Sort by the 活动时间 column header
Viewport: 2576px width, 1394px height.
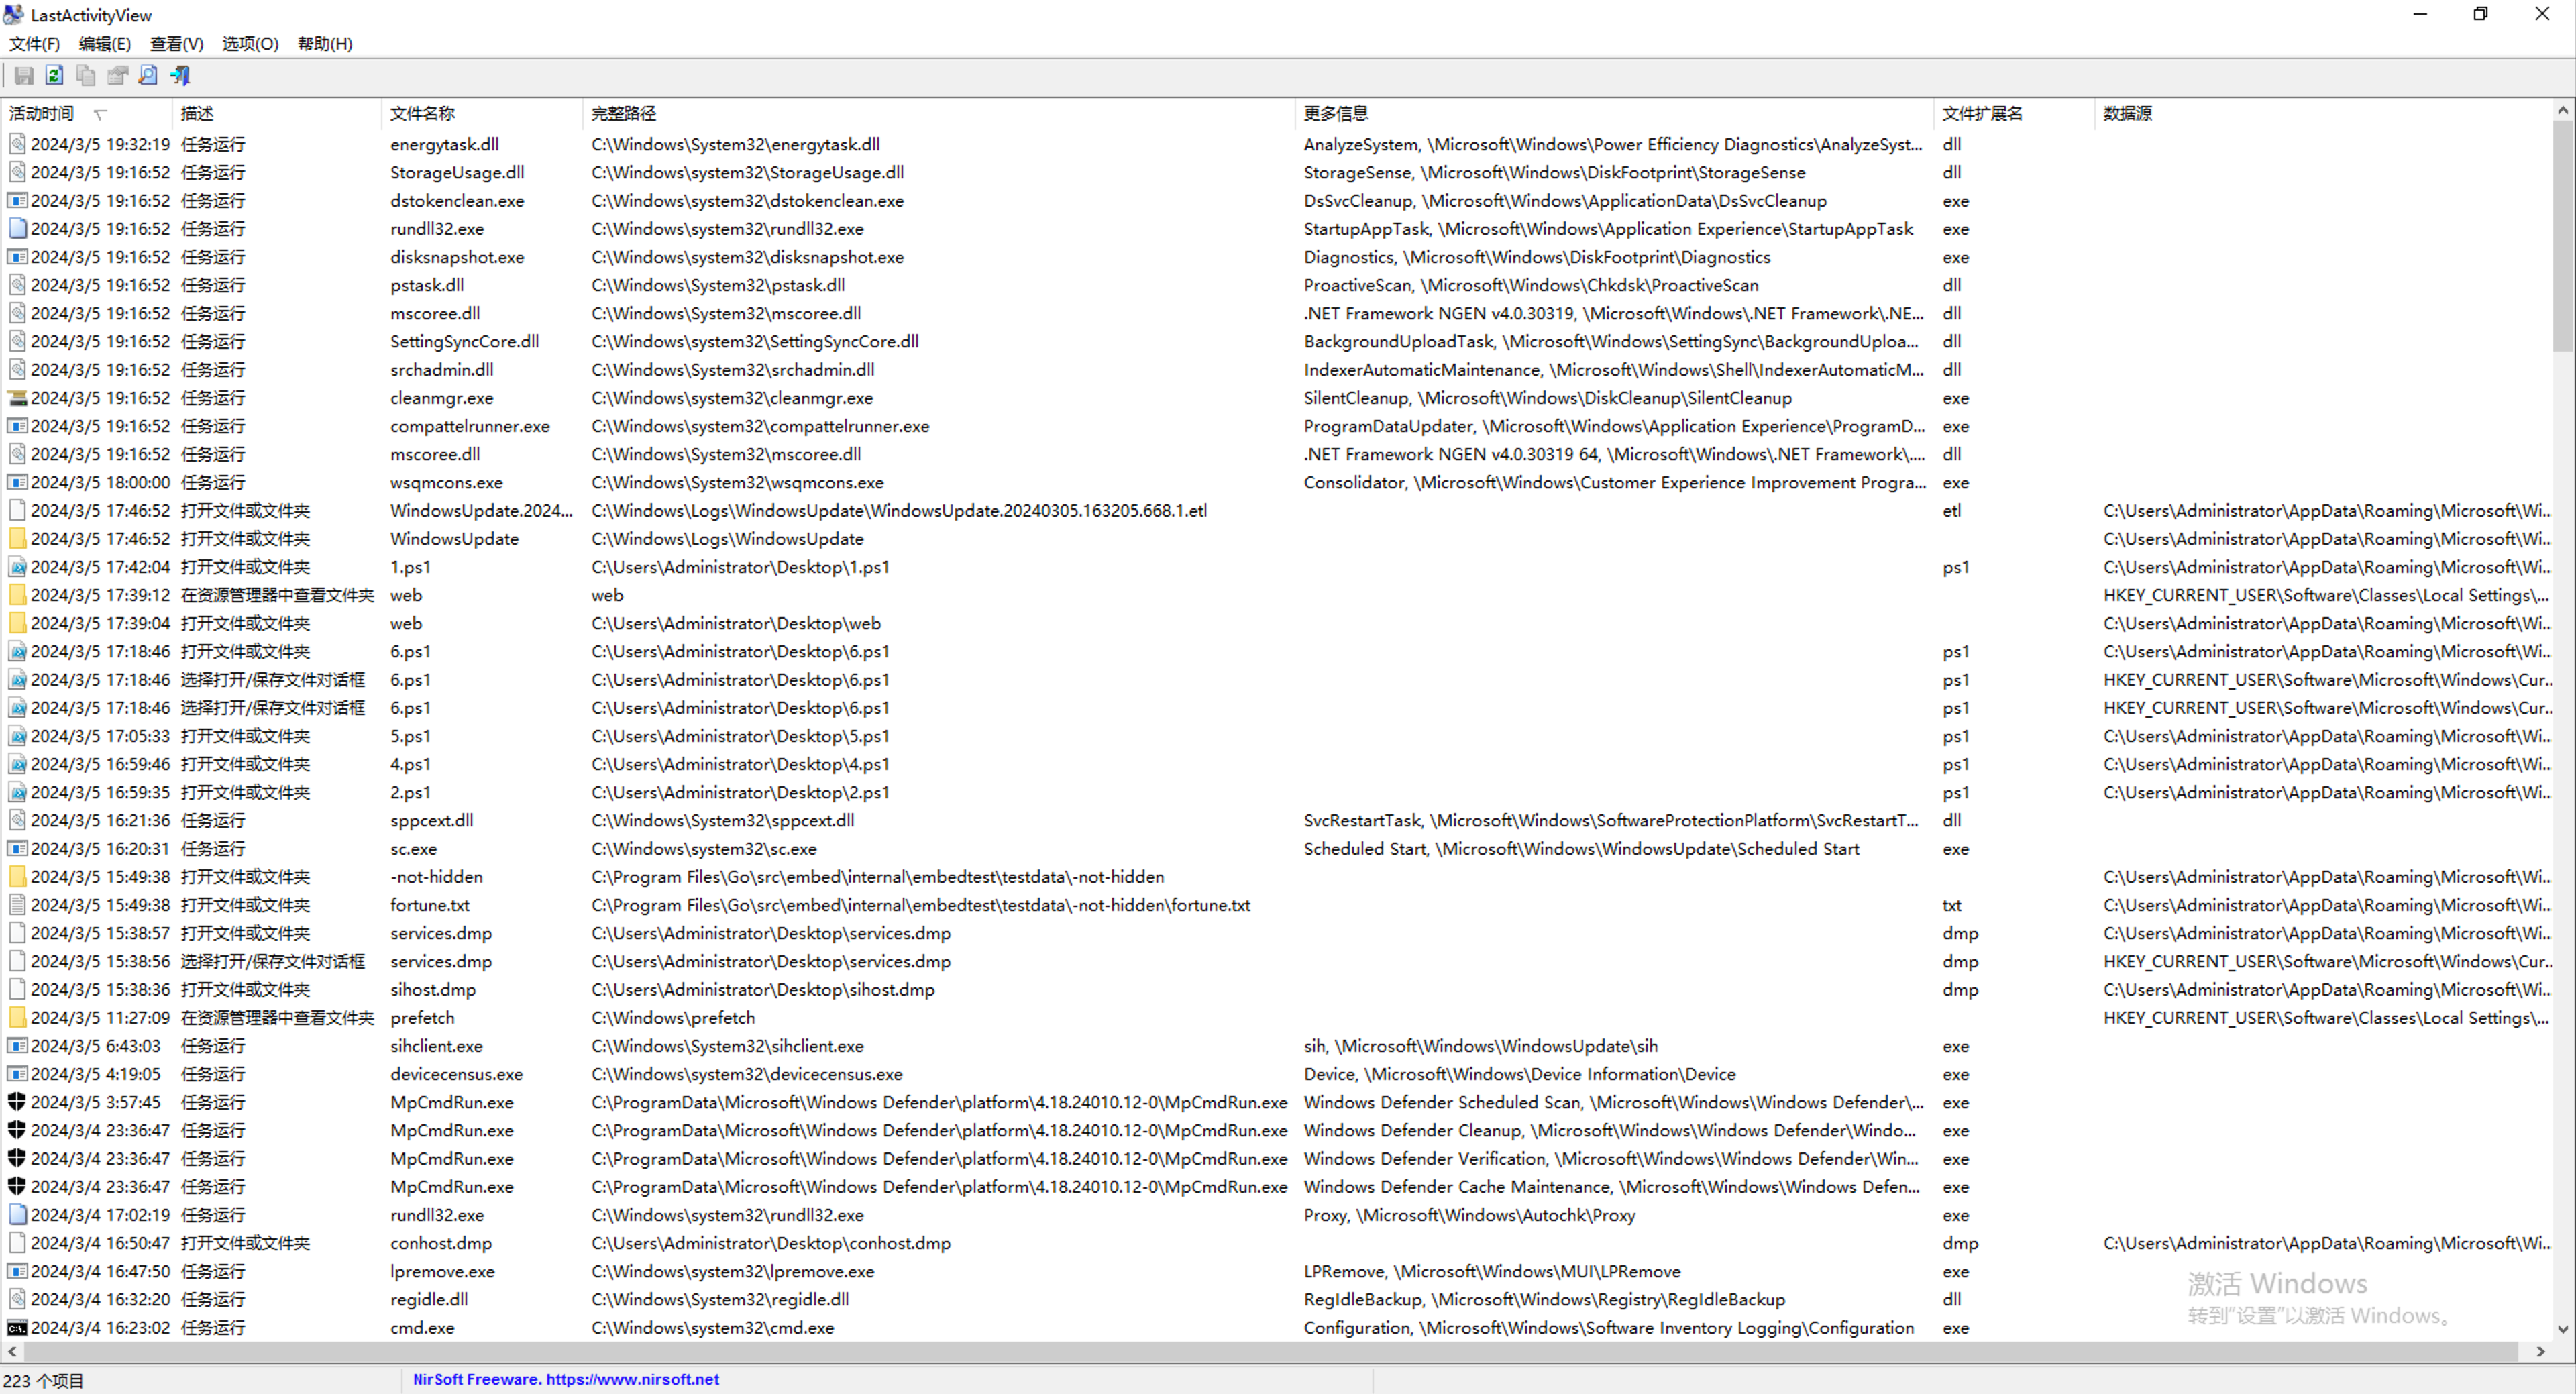[x=42, y=114]
